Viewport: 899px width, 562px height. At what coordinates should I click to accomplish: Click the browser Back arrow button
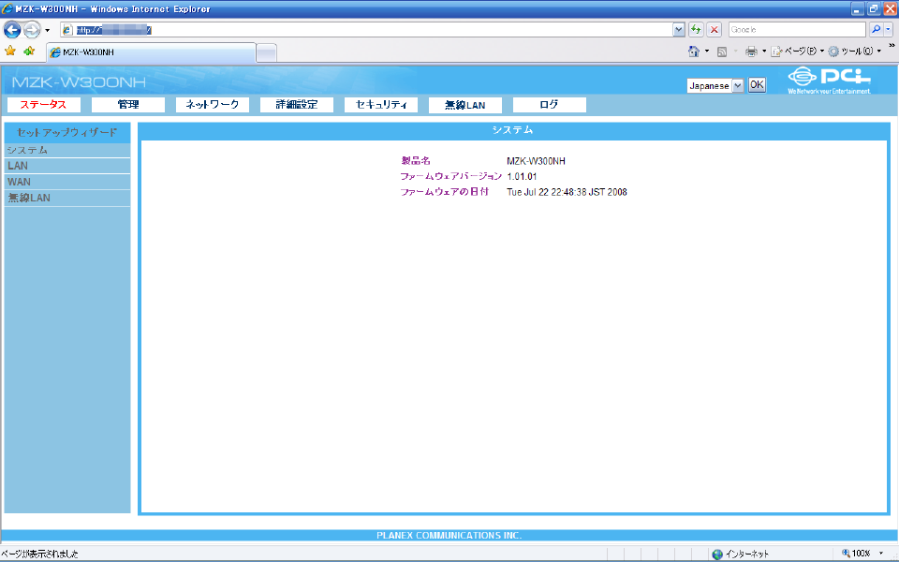[12, 29]
